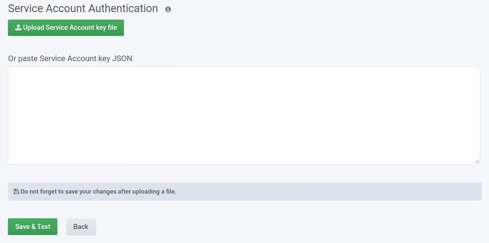
Task: Click the word 'Test' on the green save button
Action: pyautogui.click(x=44, y=227)
